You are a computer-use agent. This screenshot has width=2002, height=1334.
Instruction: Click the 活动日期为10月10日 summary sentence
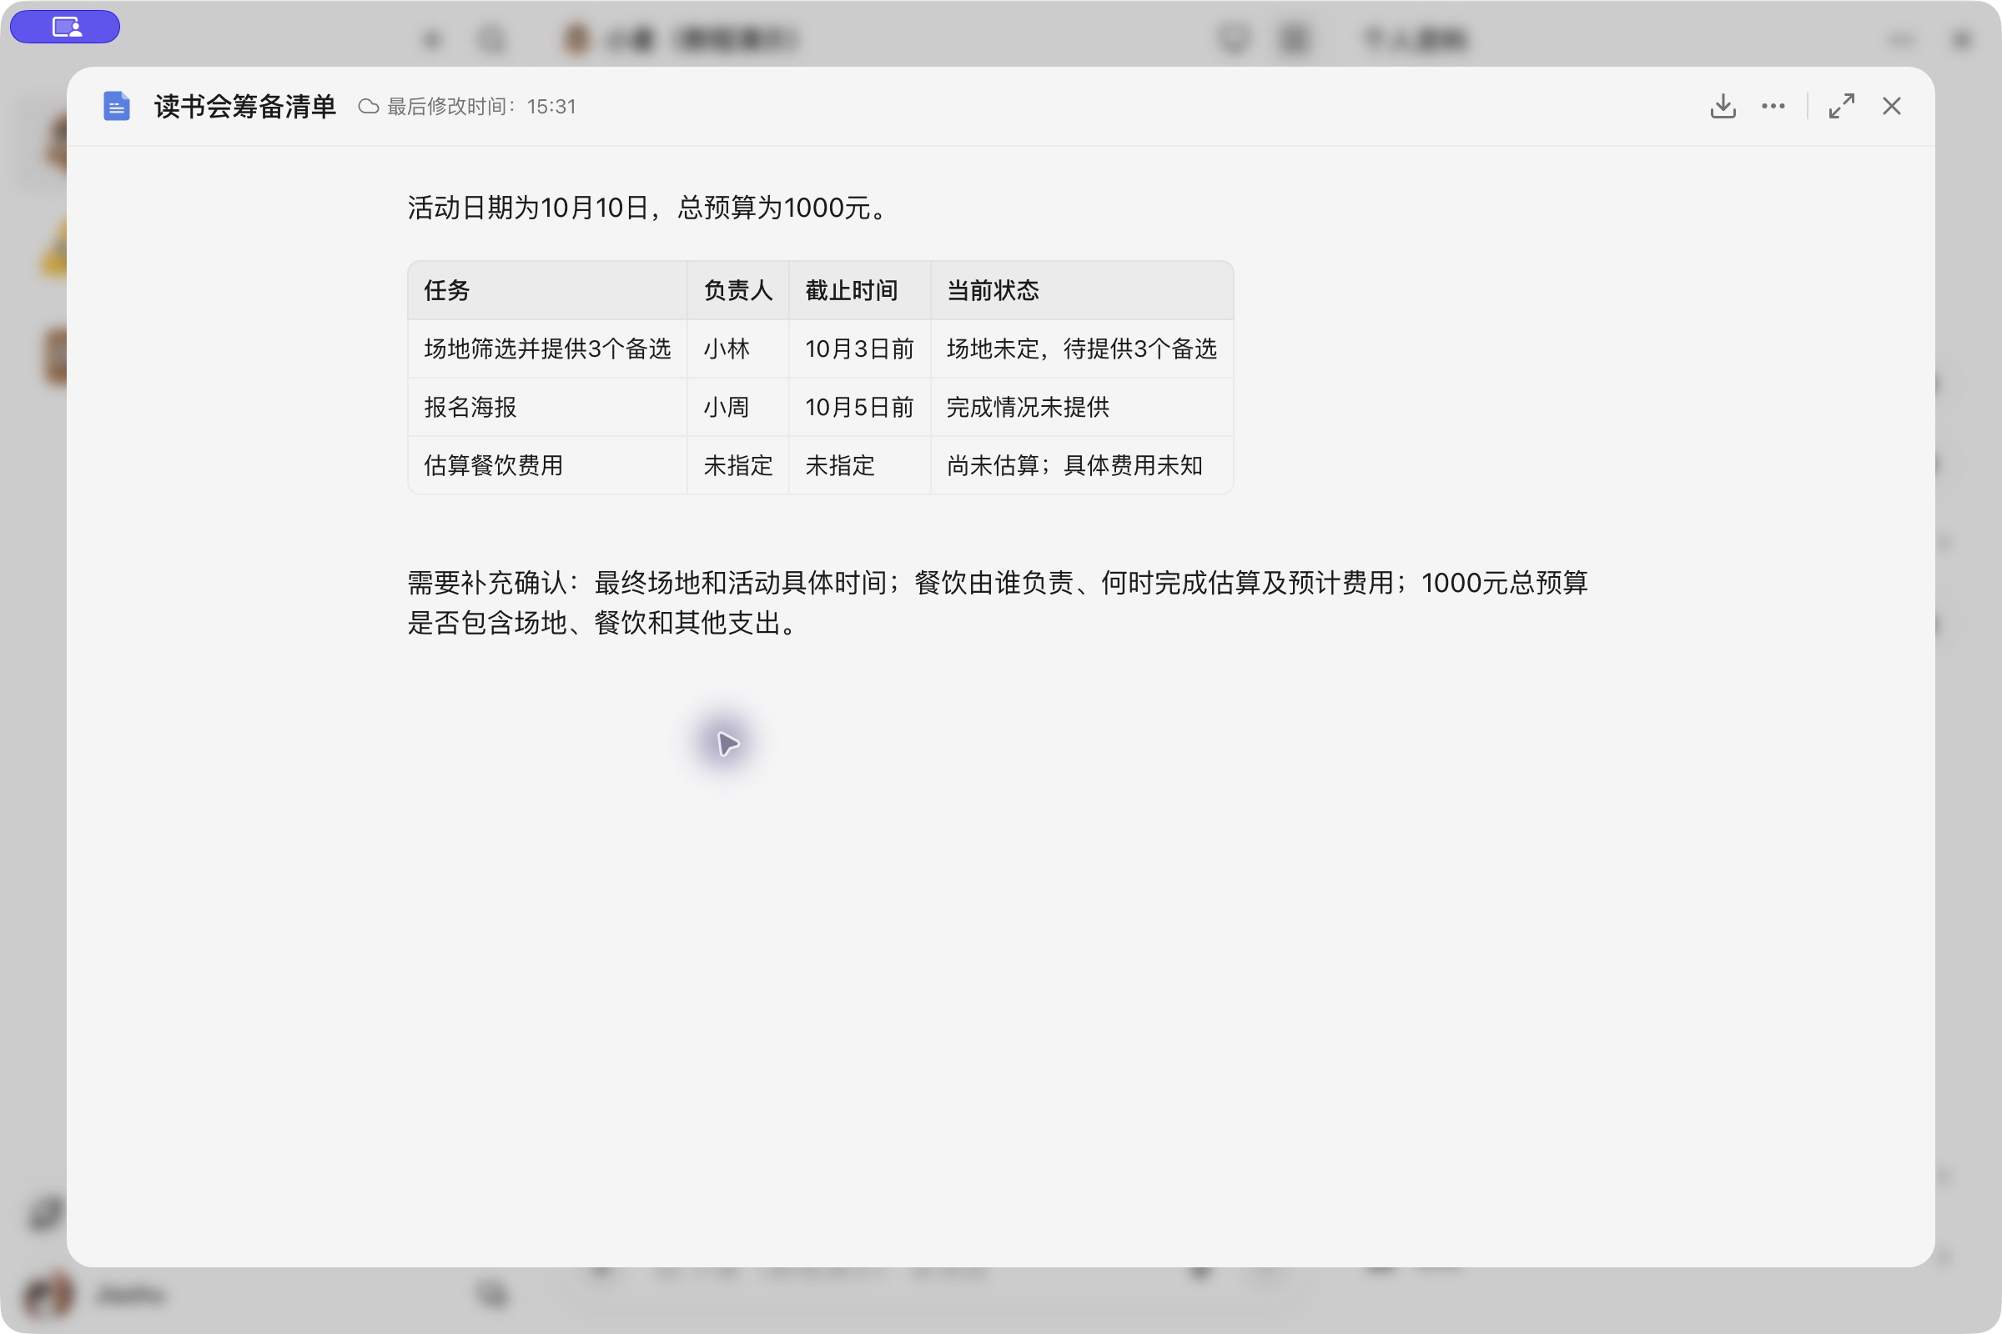(x=649, y=208)
